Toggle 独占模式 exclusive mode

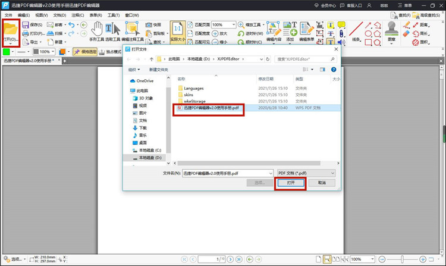pos(110,52)
